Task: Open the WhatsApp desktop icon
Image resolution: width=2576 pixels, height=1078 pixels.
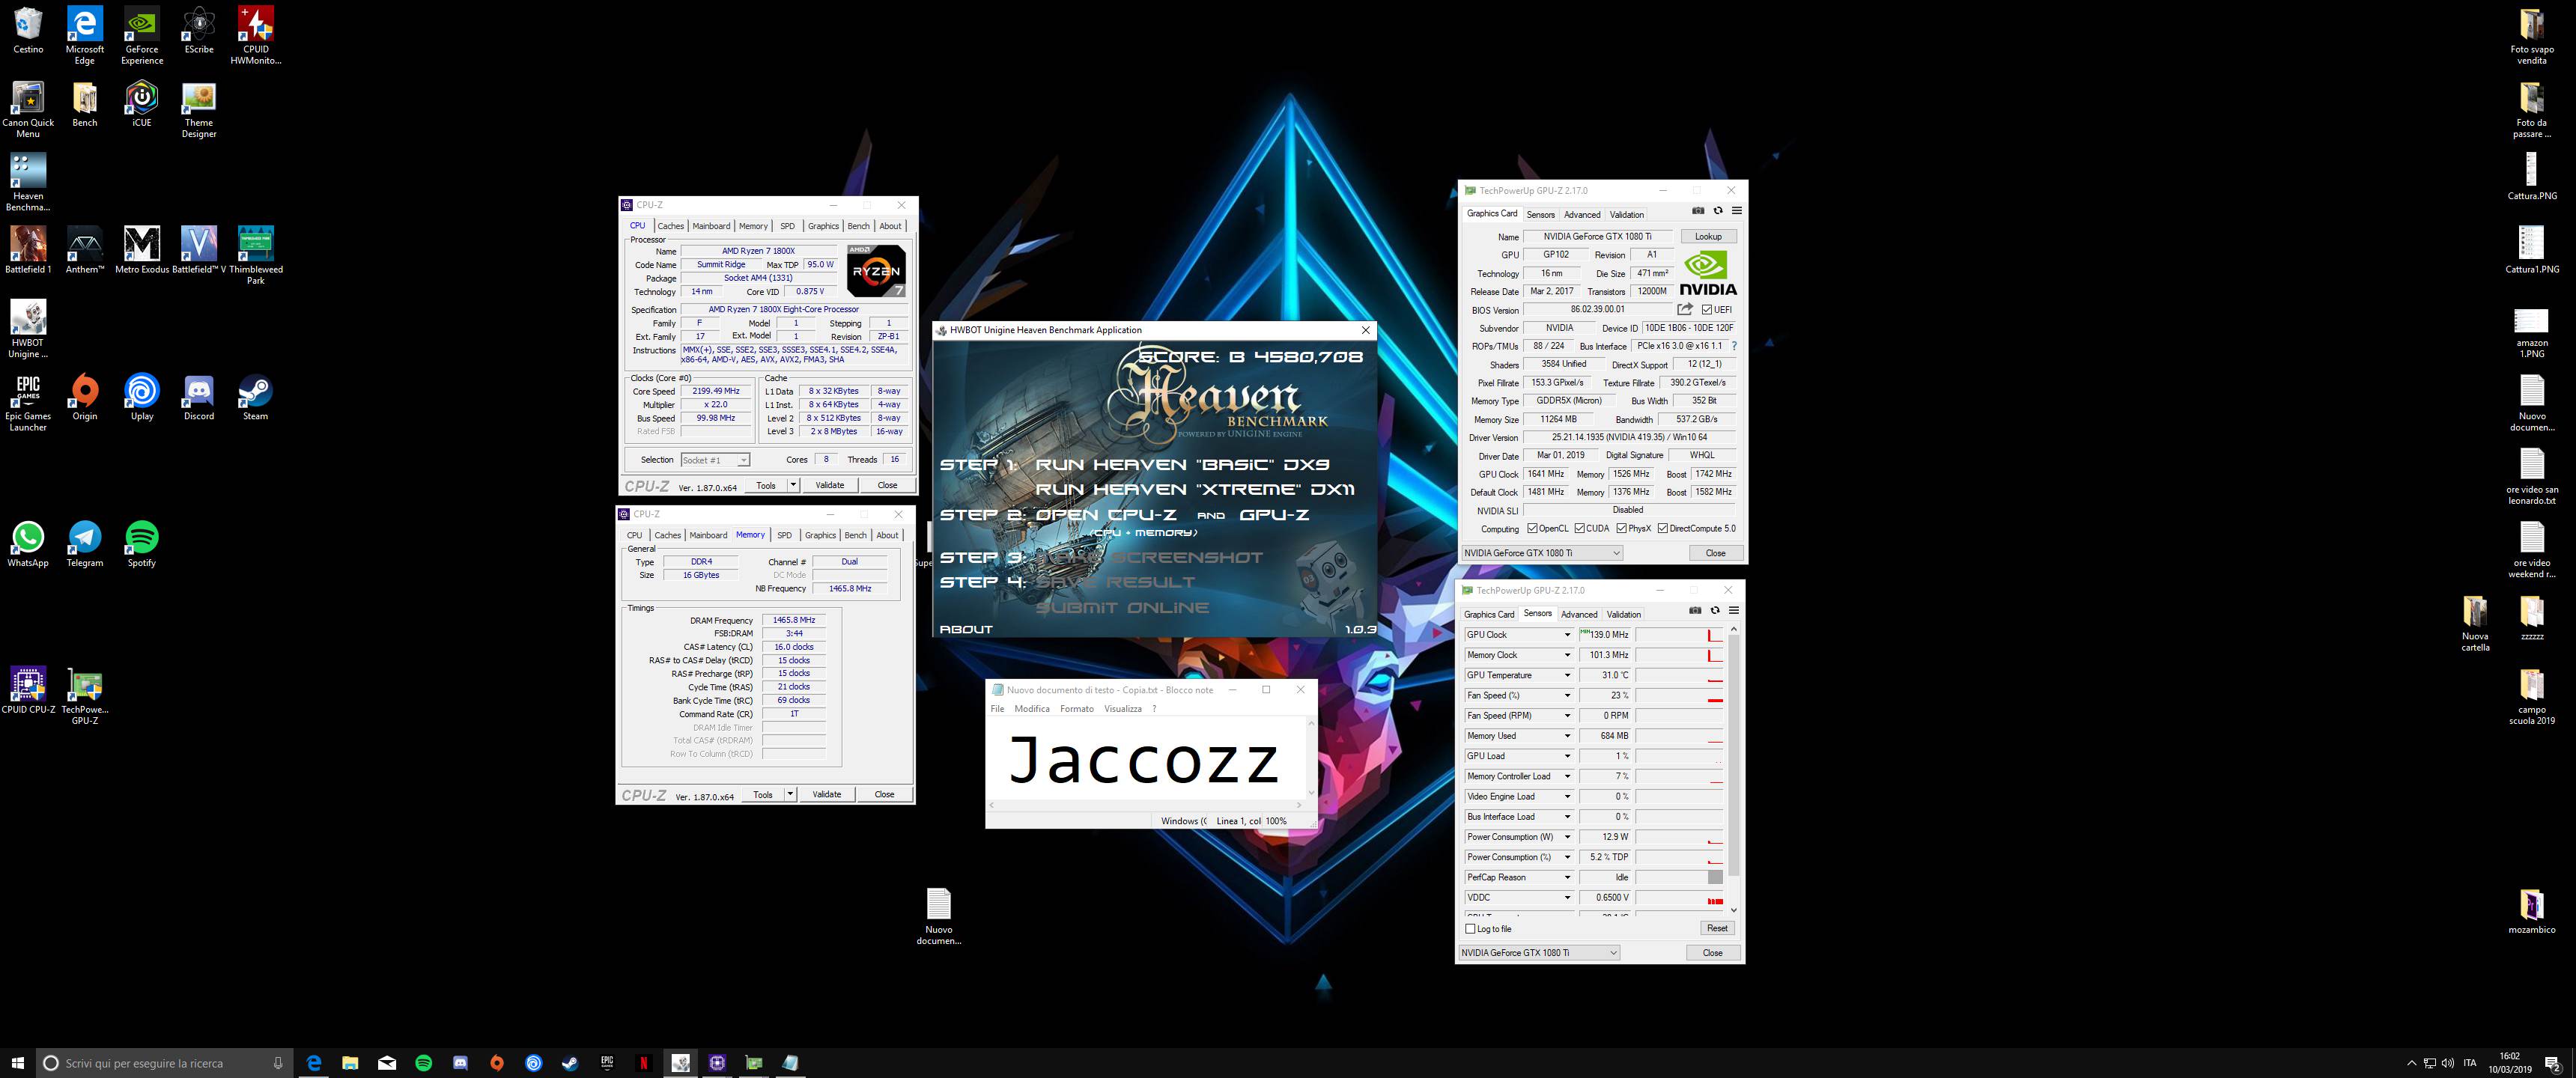Action: pyautogui.click(x=28, y=544)
